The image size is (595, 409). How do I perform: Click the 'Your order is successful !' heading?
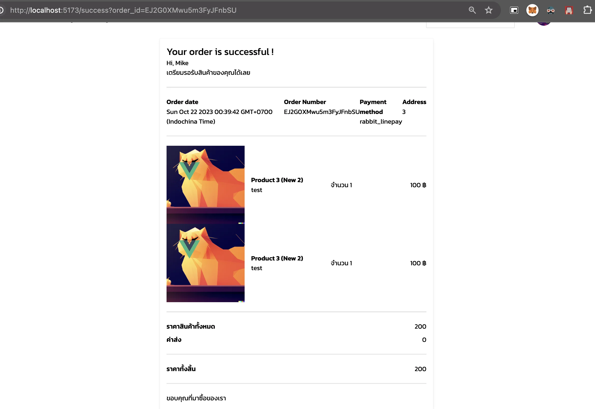[220, 52]
